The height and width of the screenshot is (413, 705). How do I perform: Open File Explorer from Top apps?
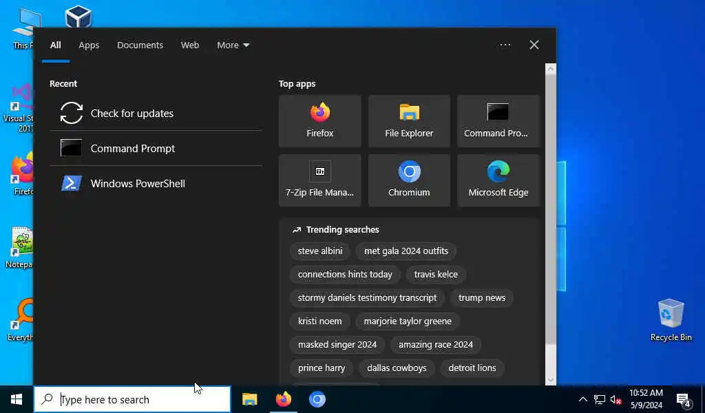tap(409, 121)
